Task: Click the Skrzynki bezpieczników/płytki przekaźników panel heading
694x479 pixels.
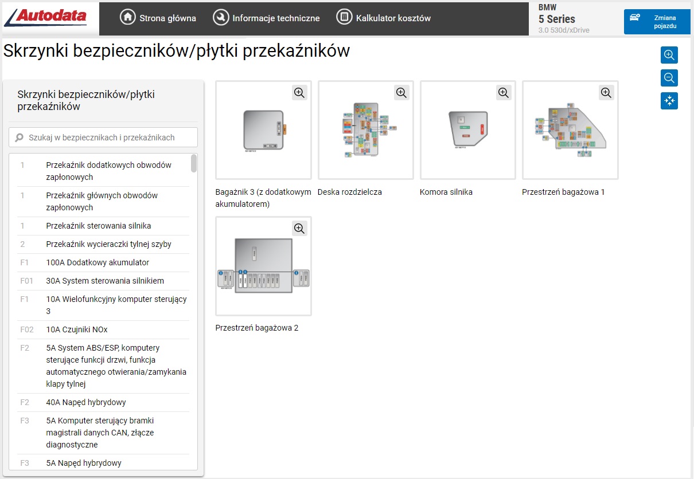Action: pos(86,100)
